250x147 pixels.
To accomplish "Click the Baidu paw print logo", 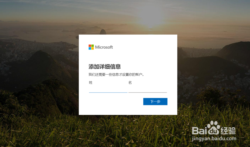I will point(214,128).
